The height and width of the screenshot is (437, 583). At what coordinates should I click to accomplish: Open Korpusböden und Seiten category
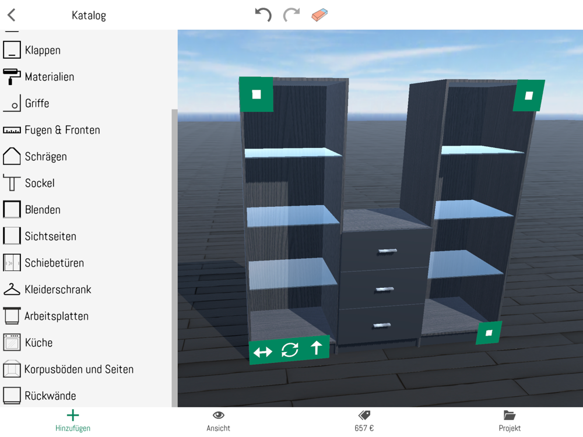(79, 369)
